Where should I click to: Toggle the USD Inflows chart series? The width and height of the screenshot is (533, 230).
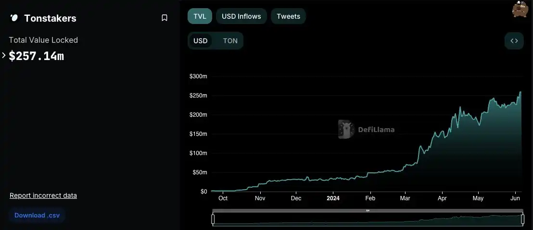pyautogui.click(x=241, y=16)
